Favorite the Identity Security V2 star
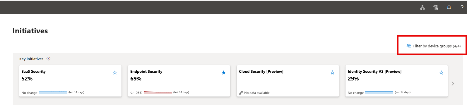The image size is (467, 110). [441, 73]
